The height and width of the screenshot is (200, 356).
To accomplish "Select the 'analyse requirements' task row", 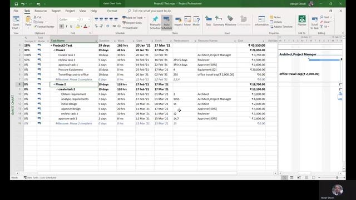I will coord(145,99).
